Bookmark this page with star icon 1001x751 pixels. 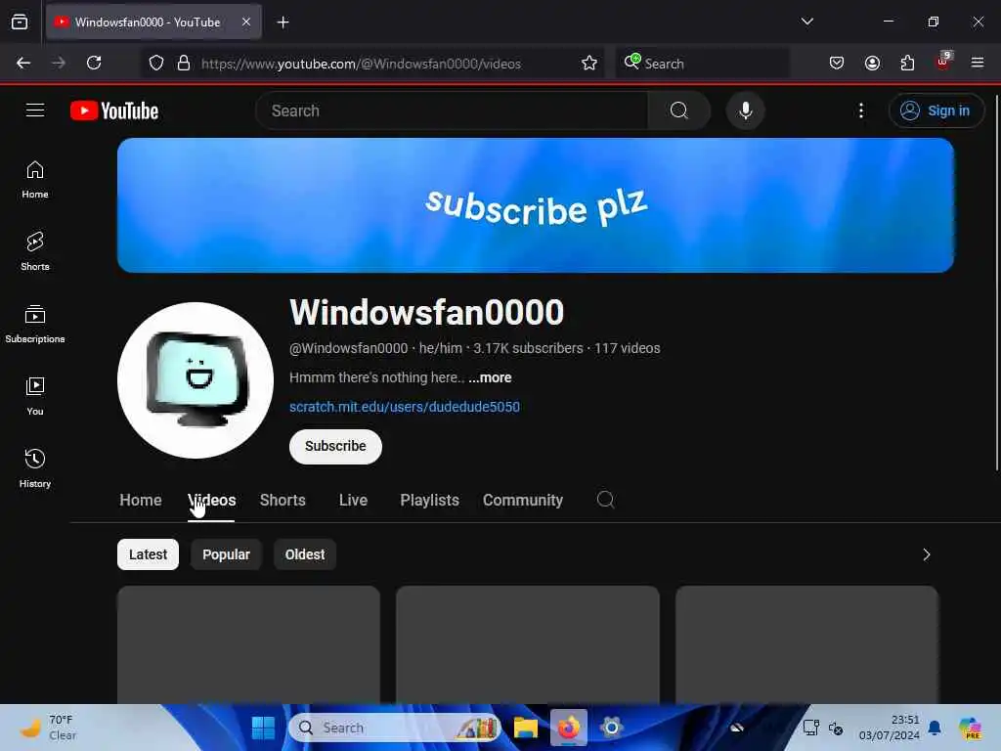pos(589,63)
